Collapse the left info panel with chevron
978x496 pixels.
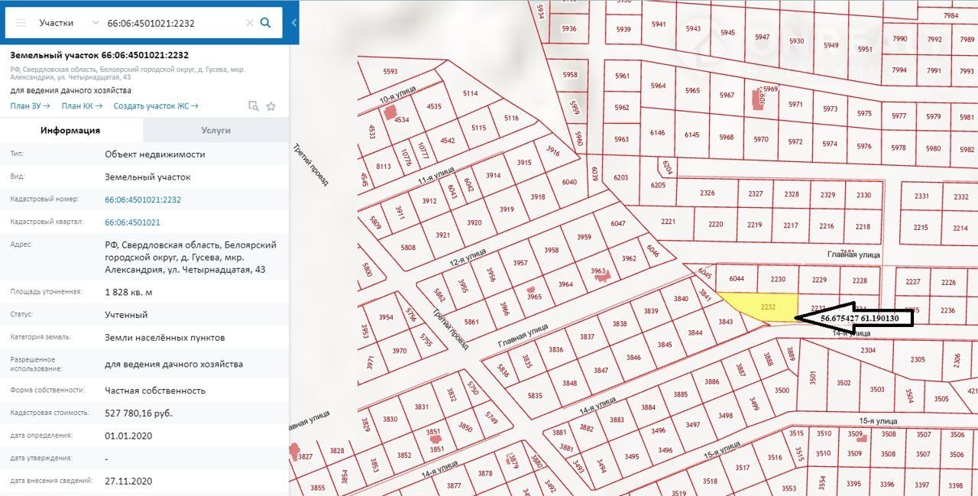(294, 23)
